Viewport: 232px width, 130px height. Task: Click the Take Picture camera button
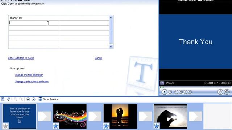[x=227, y=92]
